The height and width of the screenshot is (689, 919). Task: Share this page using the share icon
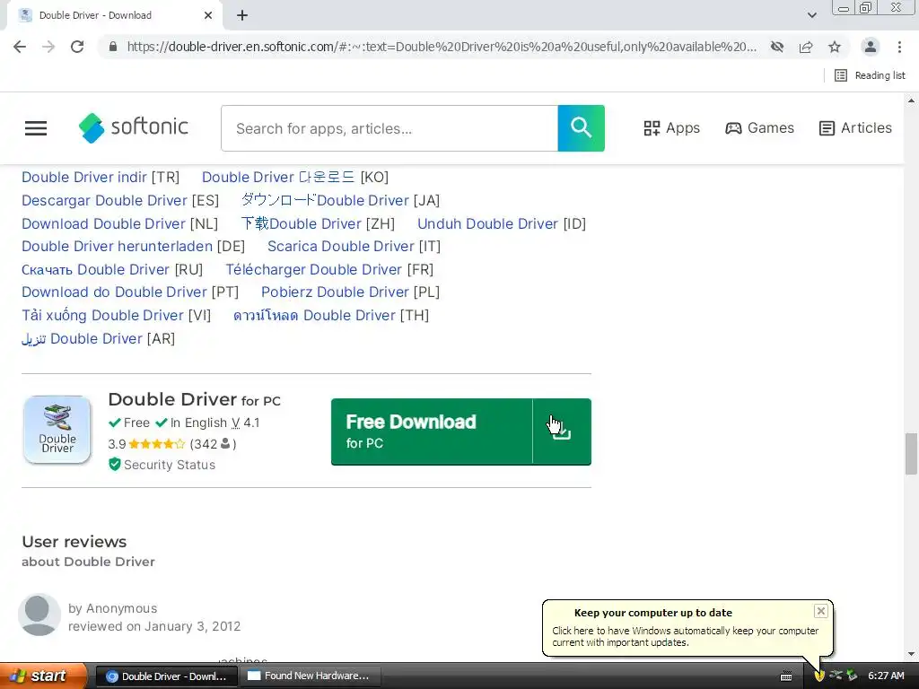pyautogui.click(x=806, y=47)
